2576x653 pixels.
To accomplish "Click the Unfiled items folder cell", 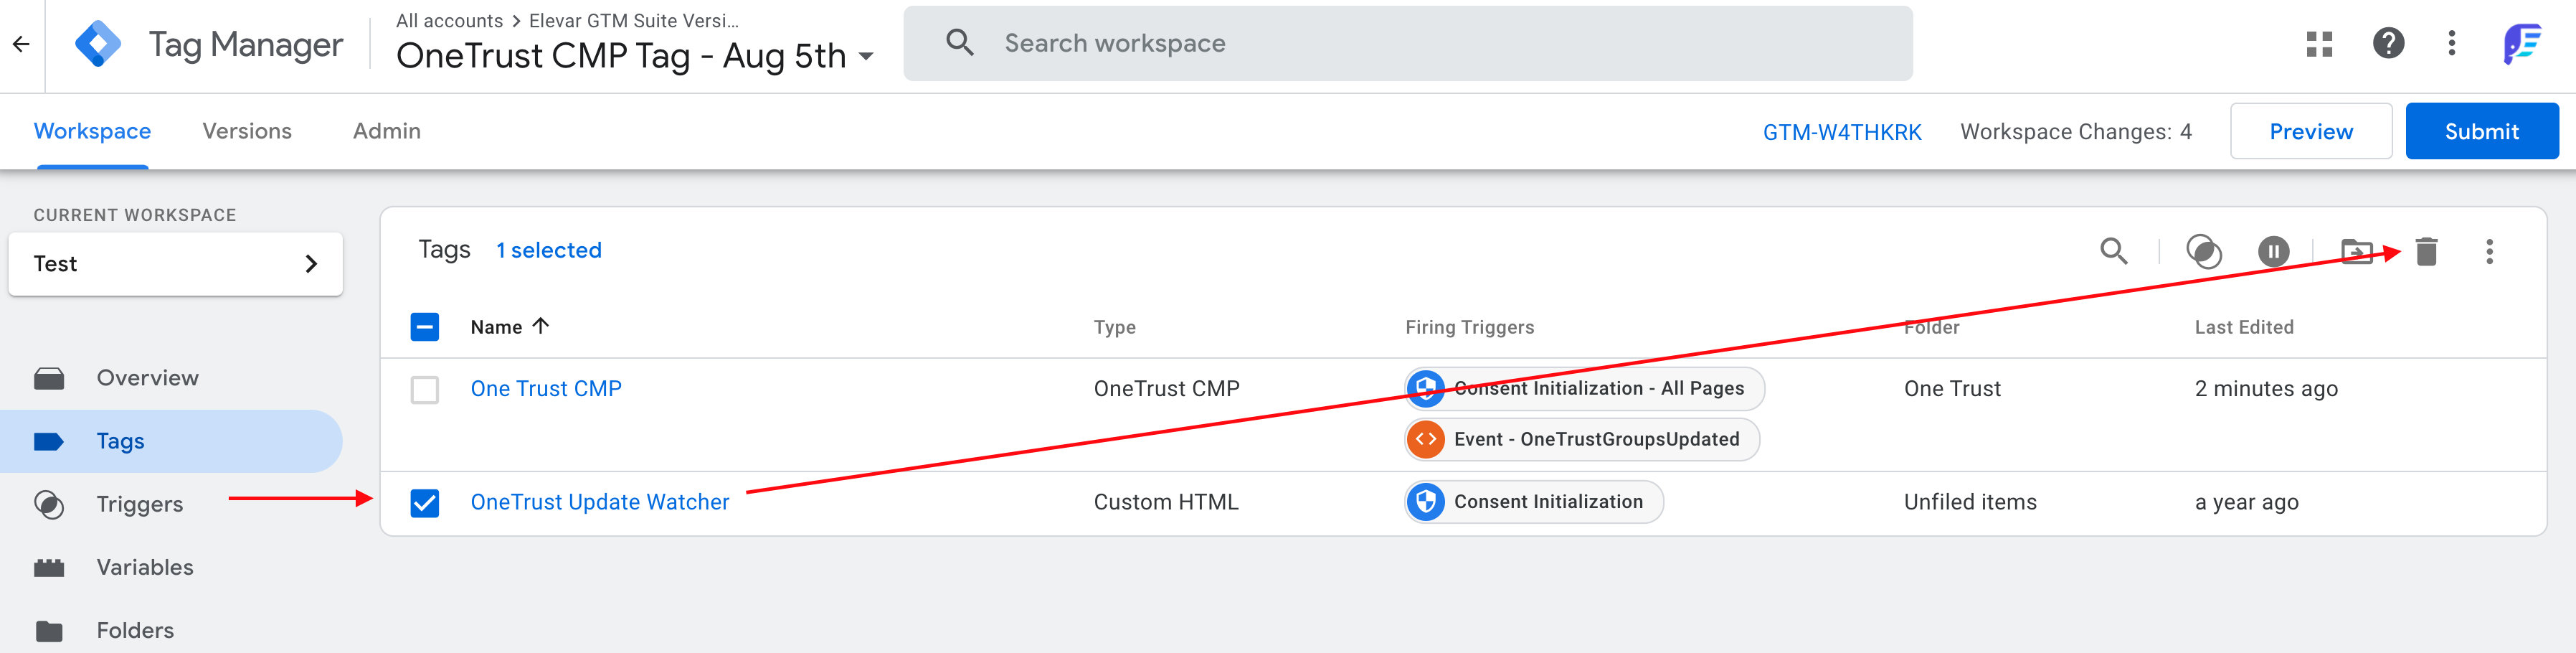I will pyautogui.click(x=1970, y=503).
